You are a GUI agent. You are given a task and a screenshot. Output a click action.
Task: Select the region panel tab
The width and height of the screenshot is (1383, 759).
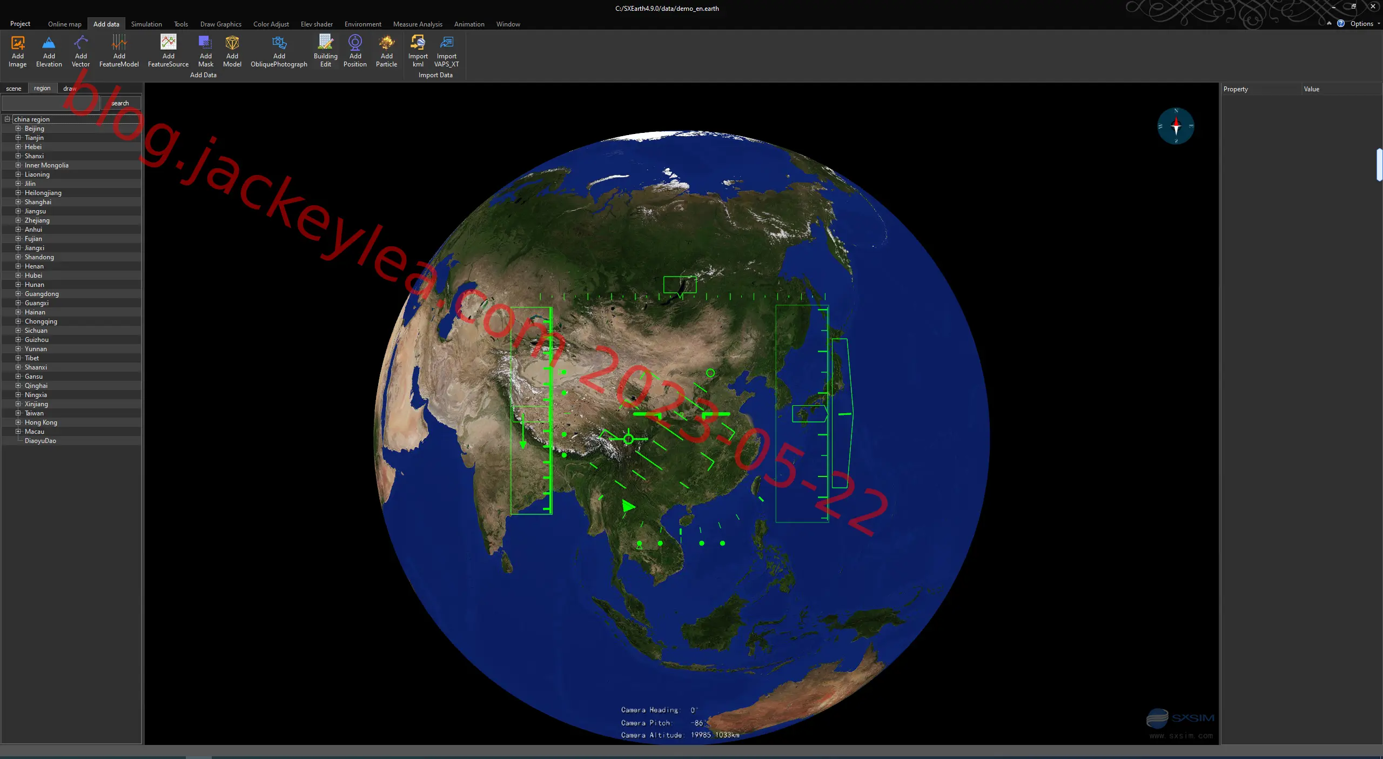pos(42,88)
